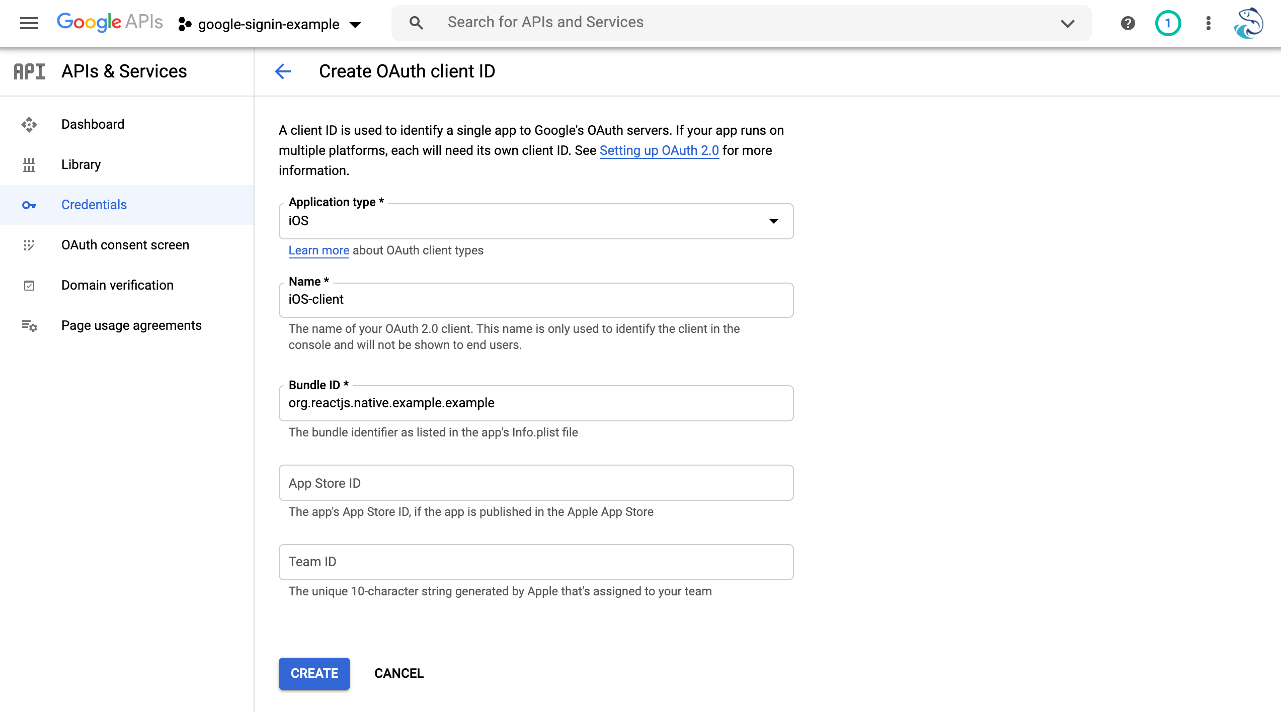The height and width of the screenshot is (712, 1281).
Task: Click the Credentials key icon
Action: point(29,205)
